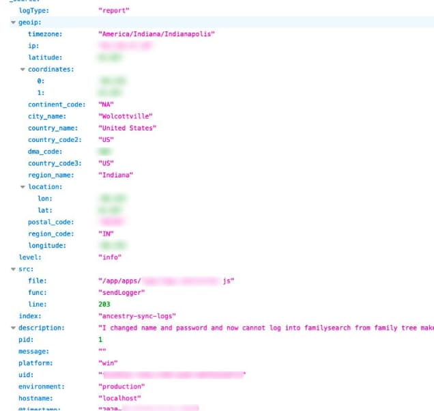This screenshot has height=411, width=434.
Task: Click the level value info
Action: 110,257
